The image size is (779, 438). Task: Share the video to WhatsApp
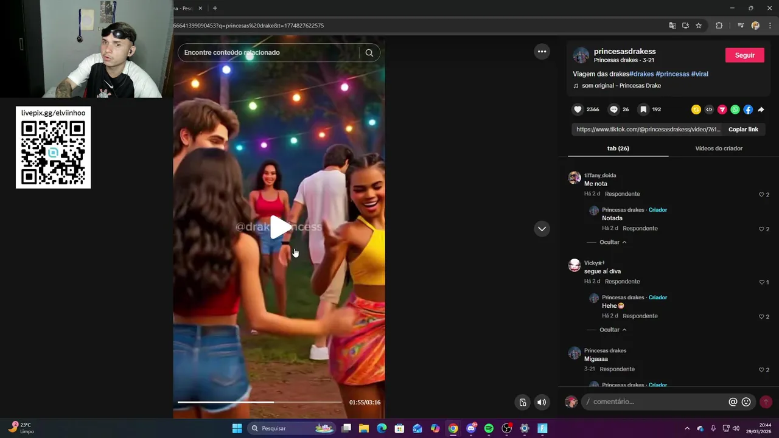pyautogui.click(x=735, y=109)
